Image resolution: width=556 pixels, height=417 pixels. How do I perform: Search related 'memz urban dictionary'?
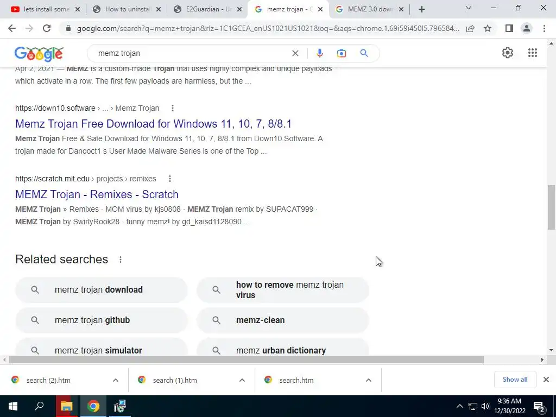(x=282, y=347)
